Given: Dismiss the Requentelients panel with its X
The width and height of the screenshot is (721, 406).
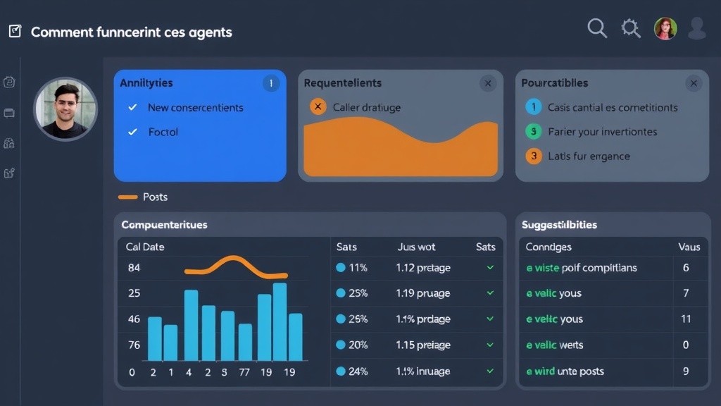Looking at the screenshot, I should pos(488,82).
